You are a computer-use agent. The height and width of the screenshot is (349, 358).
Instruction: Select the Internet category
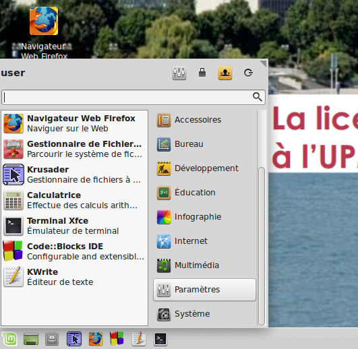(204, 241)
